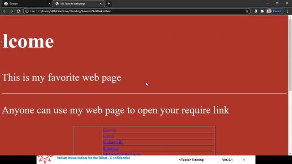
Task: Open the first link in the table
Action: coord(109,130)
